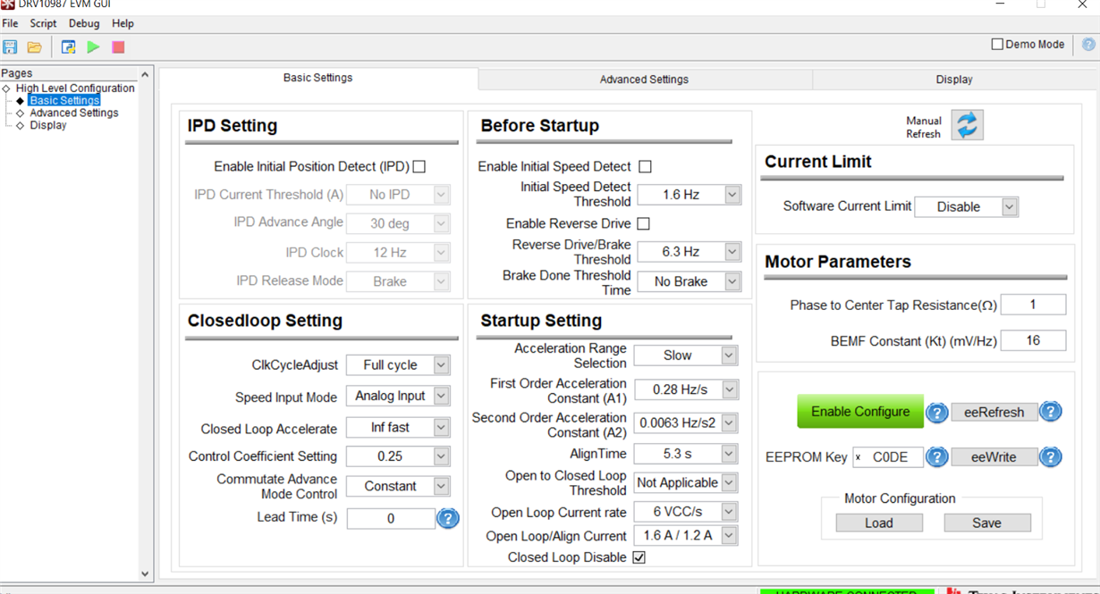Open Commutate Advance Mode Control dropdown
Image resolution: width=1100 pixels, height=594 pixels.
[398, 486]
